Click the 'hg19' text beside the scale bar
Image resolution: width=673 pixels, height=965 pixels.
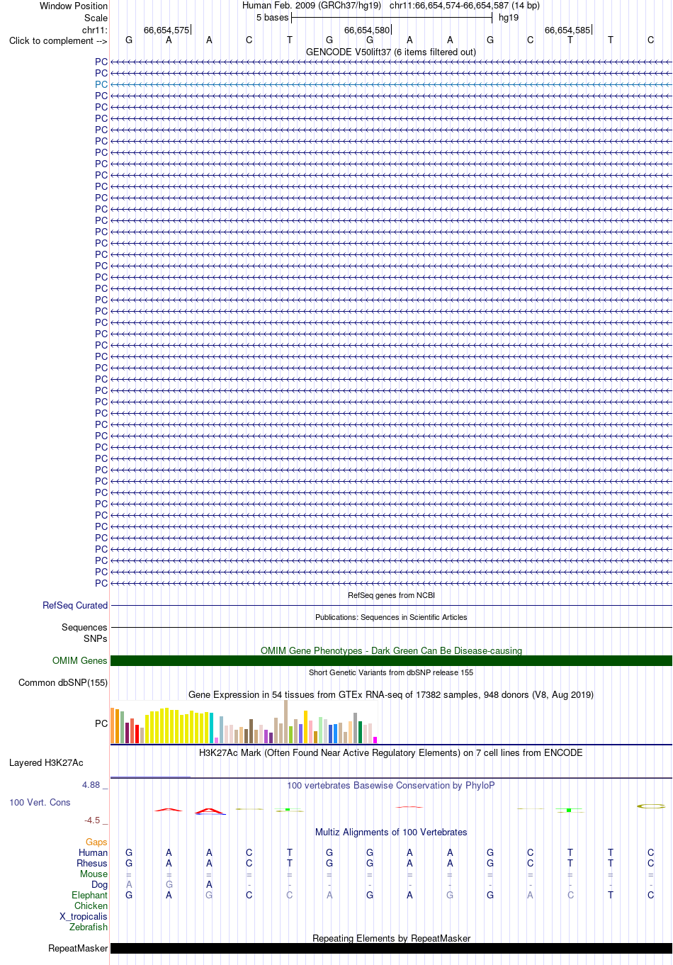pyautogui.click(x=509, y=17)
